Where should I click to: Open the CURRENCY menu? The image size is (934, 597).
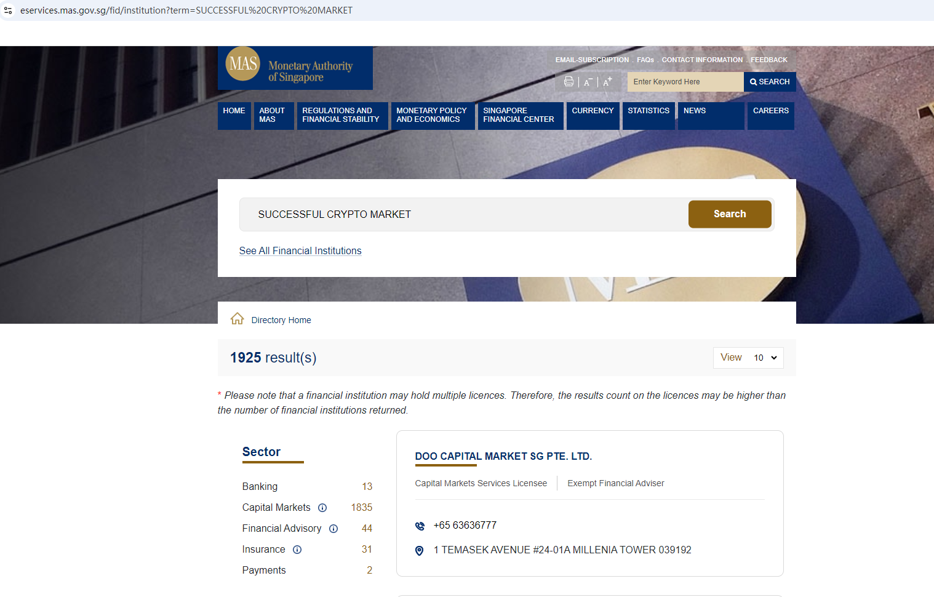click(593, 116)
